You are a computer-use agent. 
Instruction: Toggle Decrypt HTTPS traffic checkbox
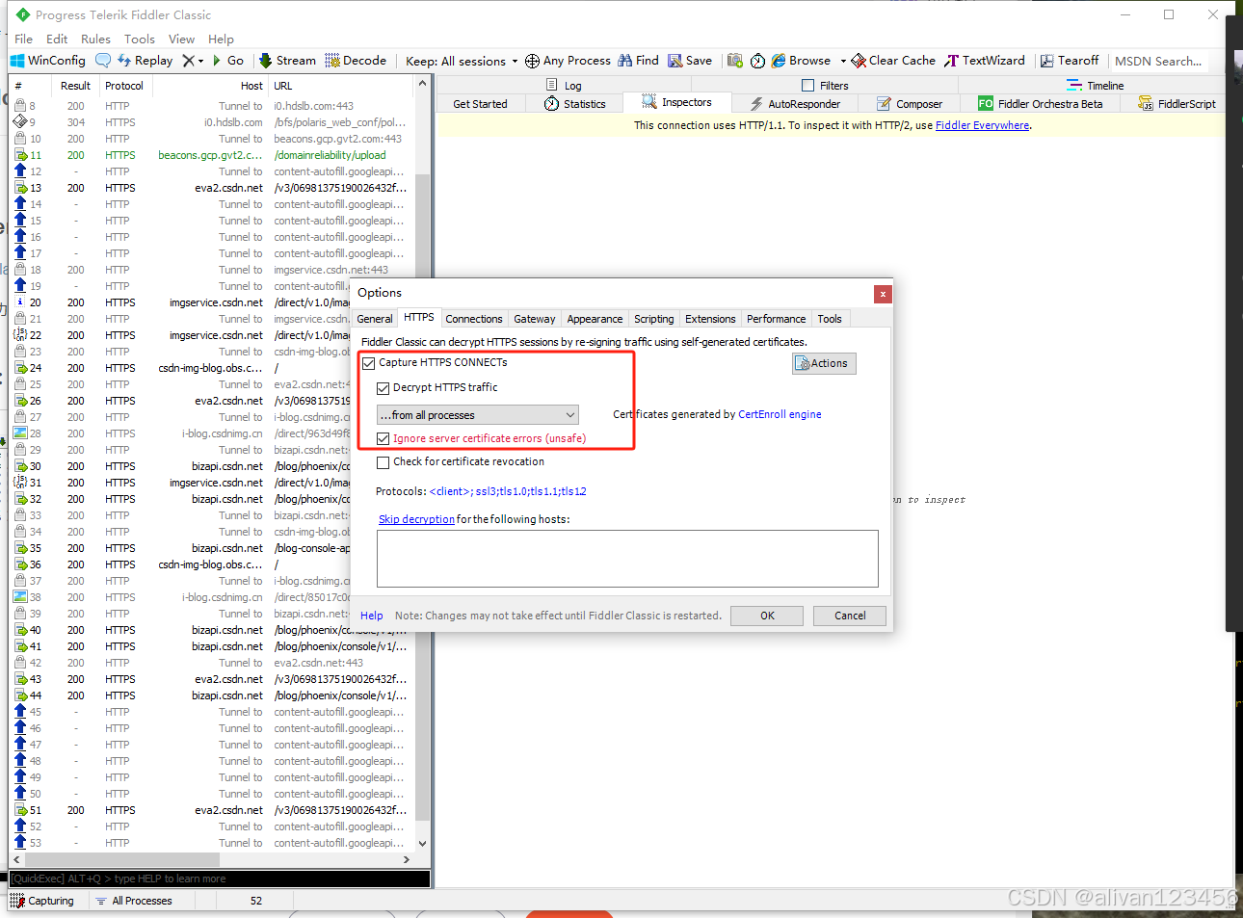(x=383, y=388)
